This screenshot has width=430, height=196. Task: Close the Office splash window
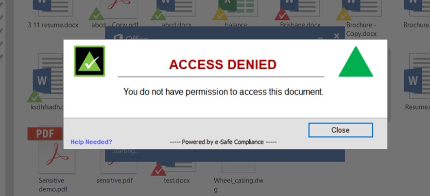(x=336, y=36)
